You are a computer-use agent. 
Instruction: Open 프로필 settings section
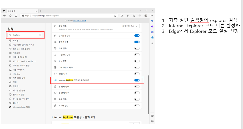[16, 41]
